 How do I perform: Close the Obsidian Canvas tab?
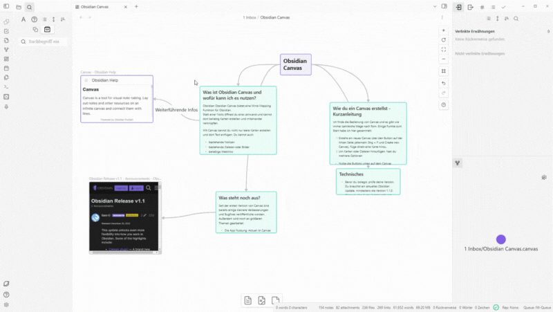click(x=126, y=7)
